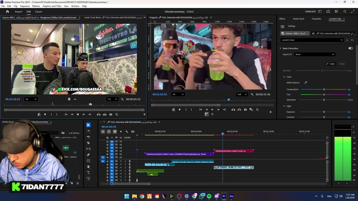Hide track V2 with its eye icon
Viewport: 358px width, 201px height.
pyautogui.click(x=121, y=154)
